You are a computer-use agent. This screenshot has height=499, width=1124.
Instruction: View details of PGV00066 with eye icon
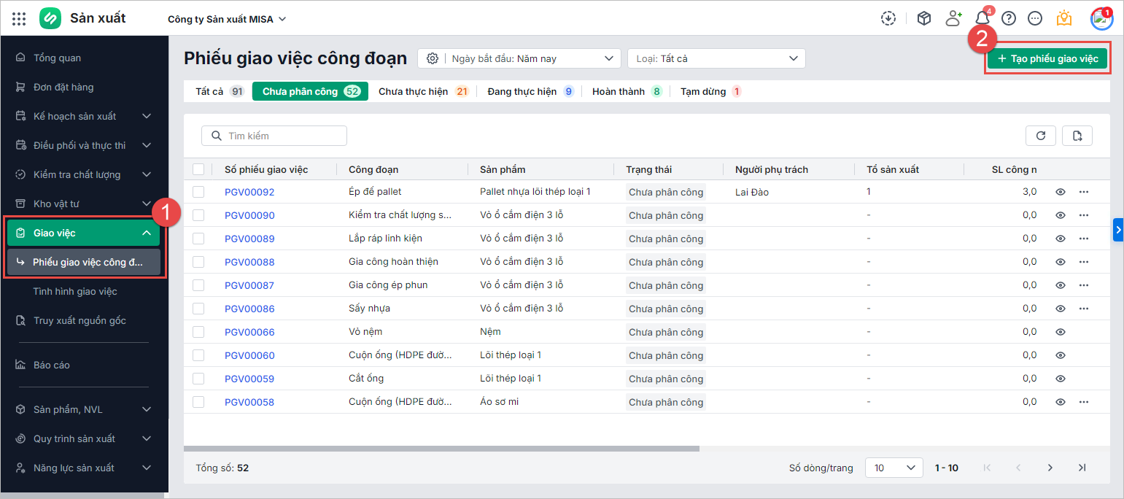pyautogui.click(x=1061, y=332)
